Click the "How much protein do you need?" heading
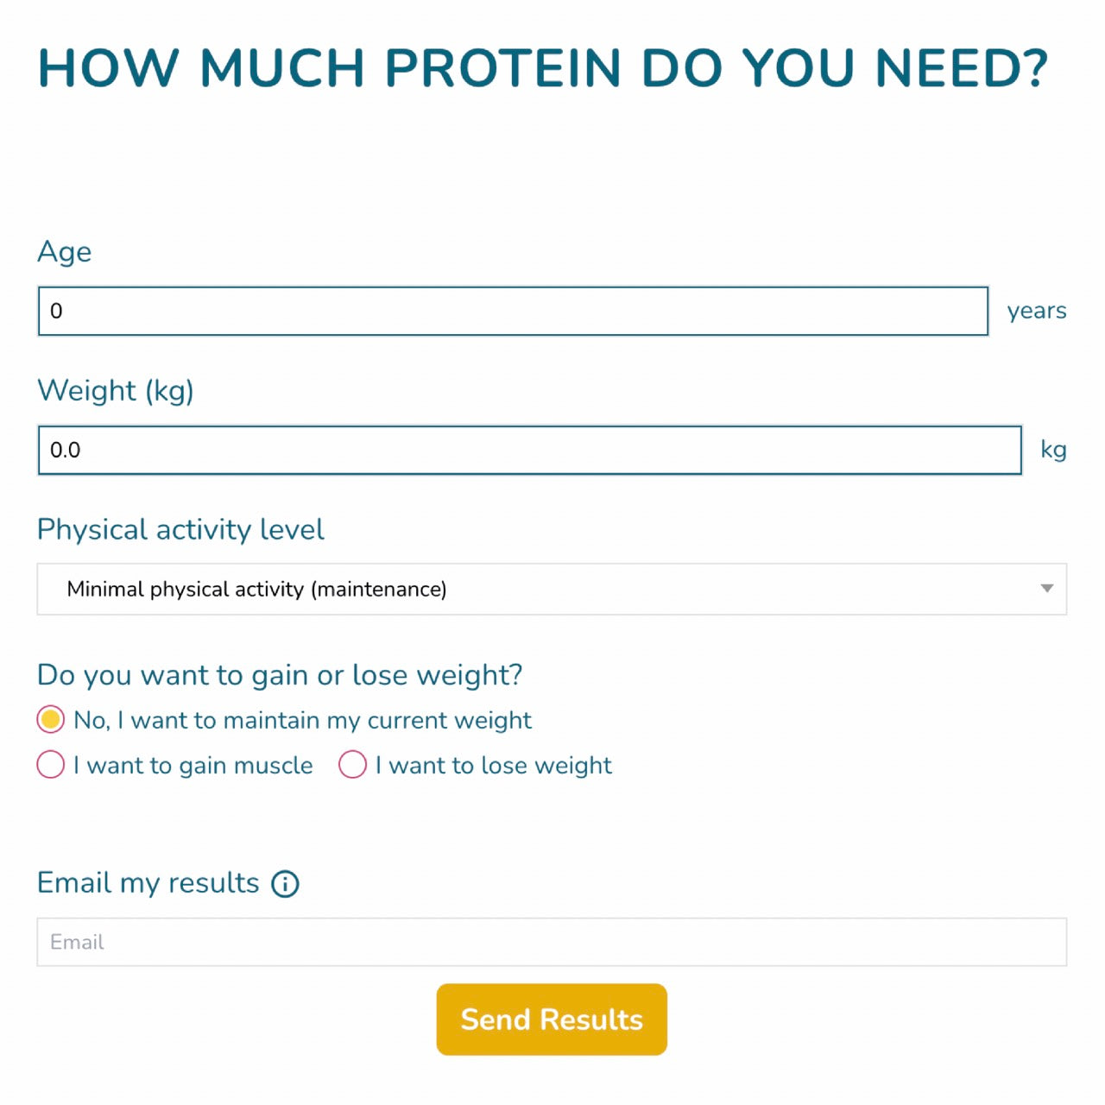1105x1105 pixels. pos(543,68)
